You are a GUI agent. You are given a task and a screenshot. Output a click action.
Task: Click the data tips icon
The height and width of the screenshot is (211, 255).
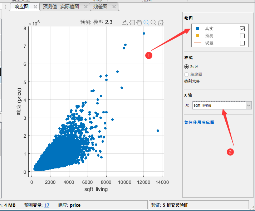(x=132, y=23)
